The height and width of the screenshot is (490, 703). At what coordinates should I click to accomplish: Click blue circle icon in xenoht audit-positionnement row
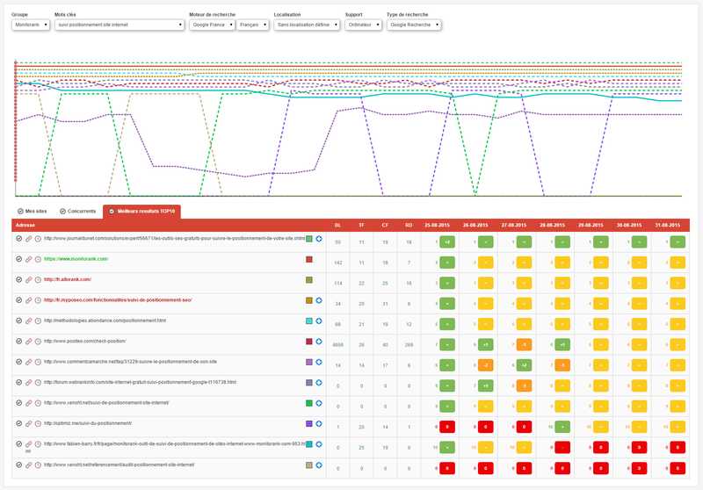coord(319,465)
